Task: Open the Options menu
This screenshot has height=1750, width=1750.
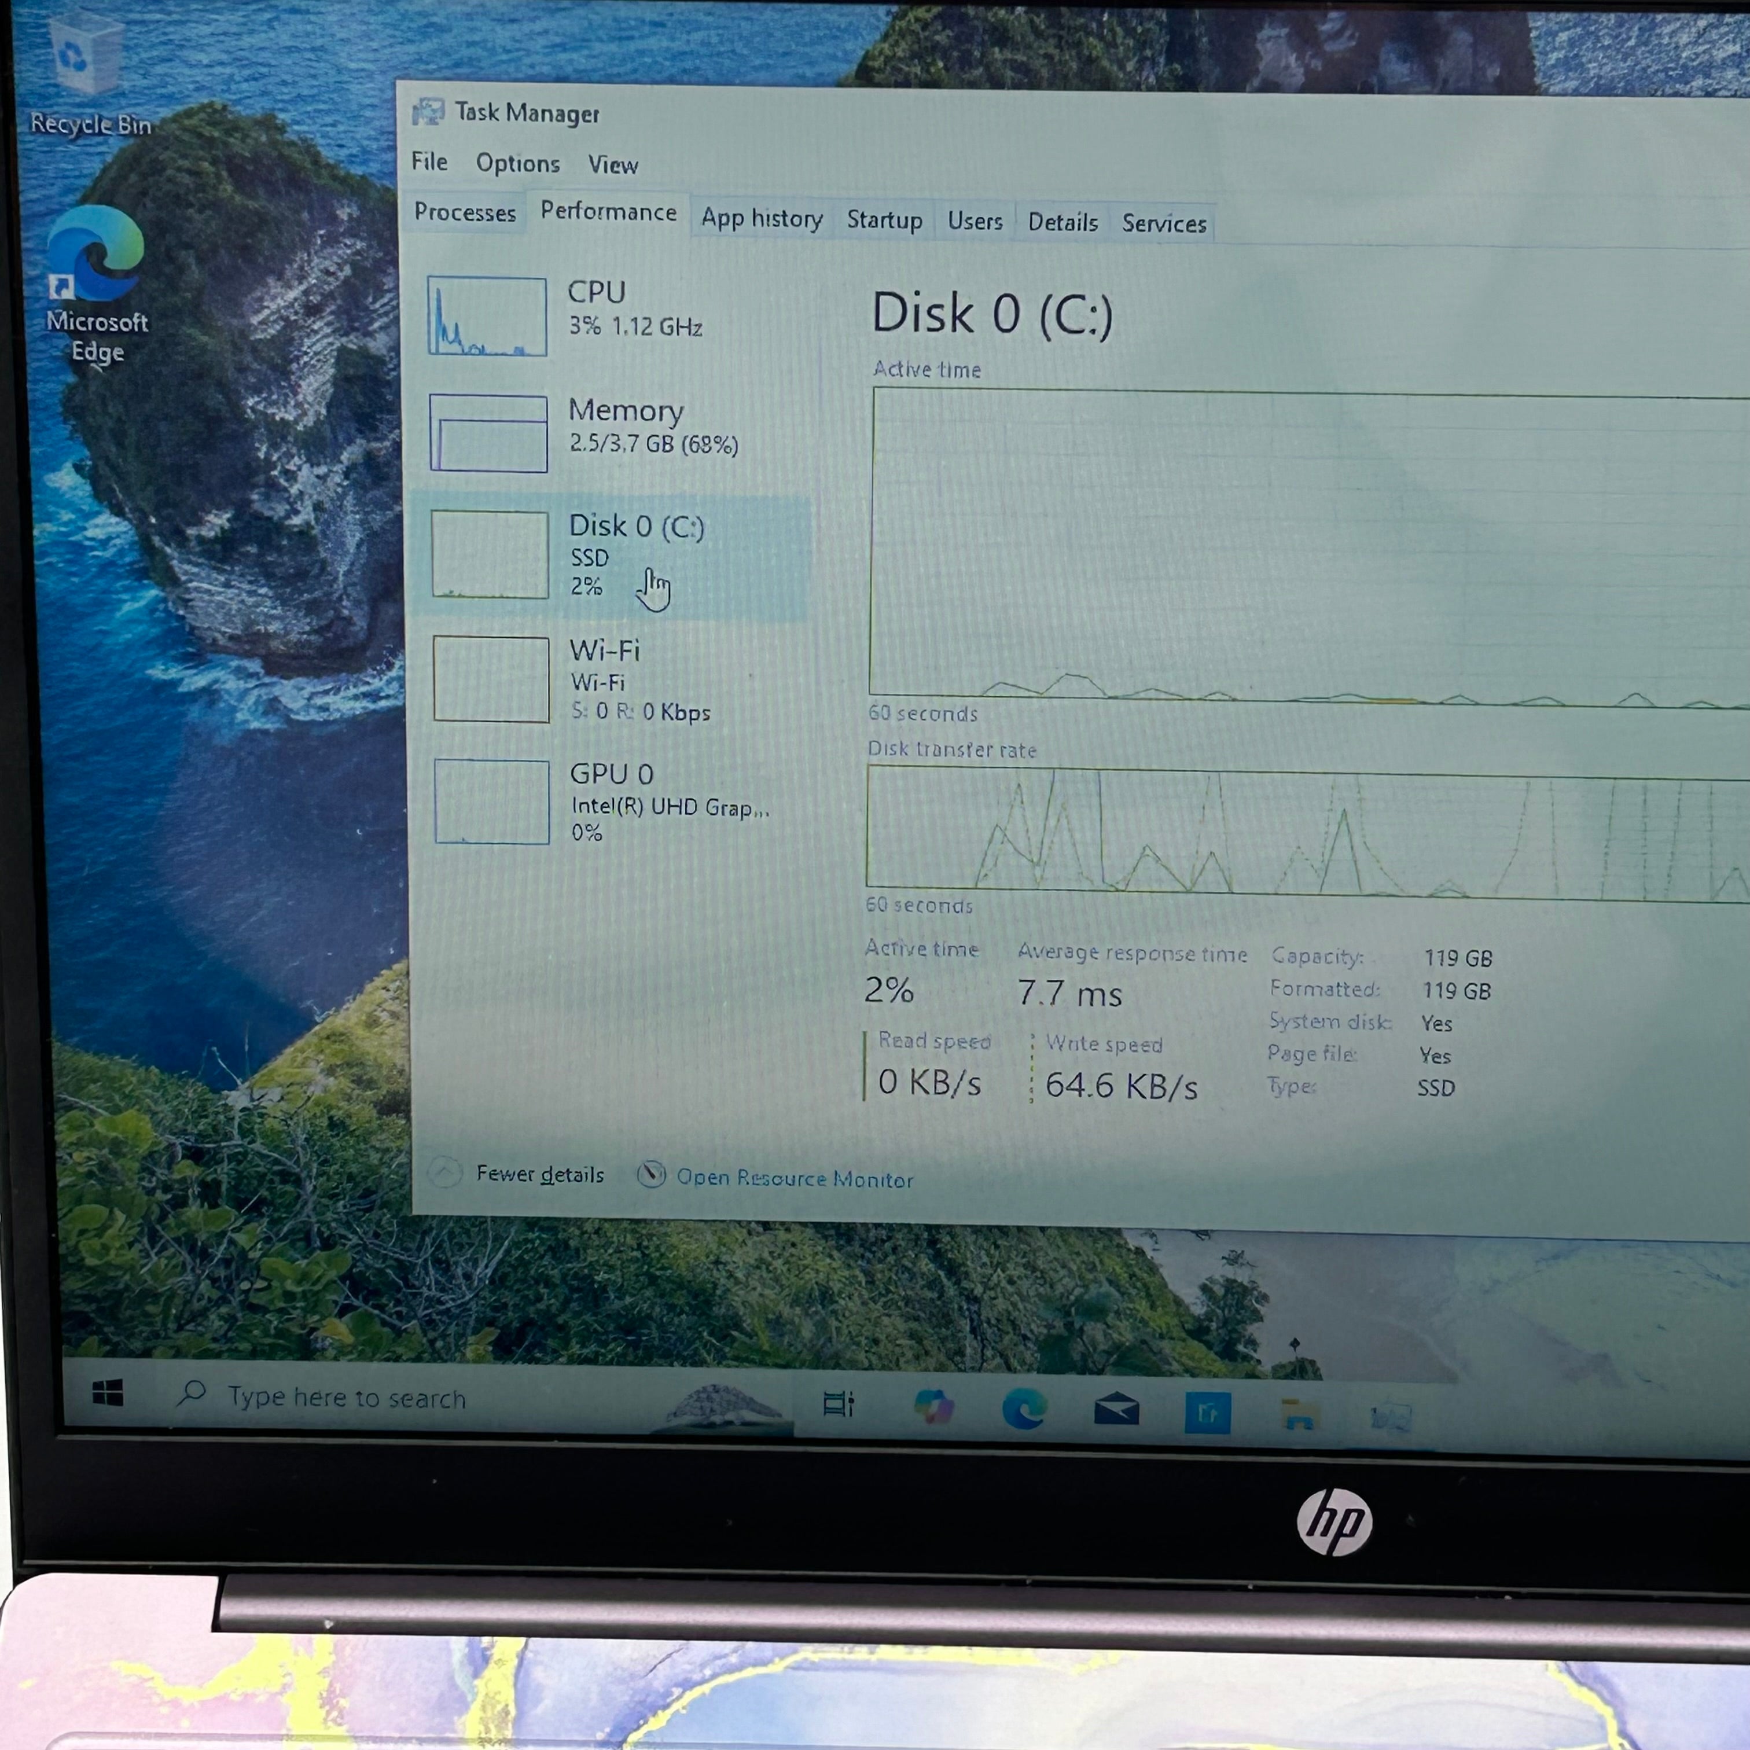Action: [517, 163]
